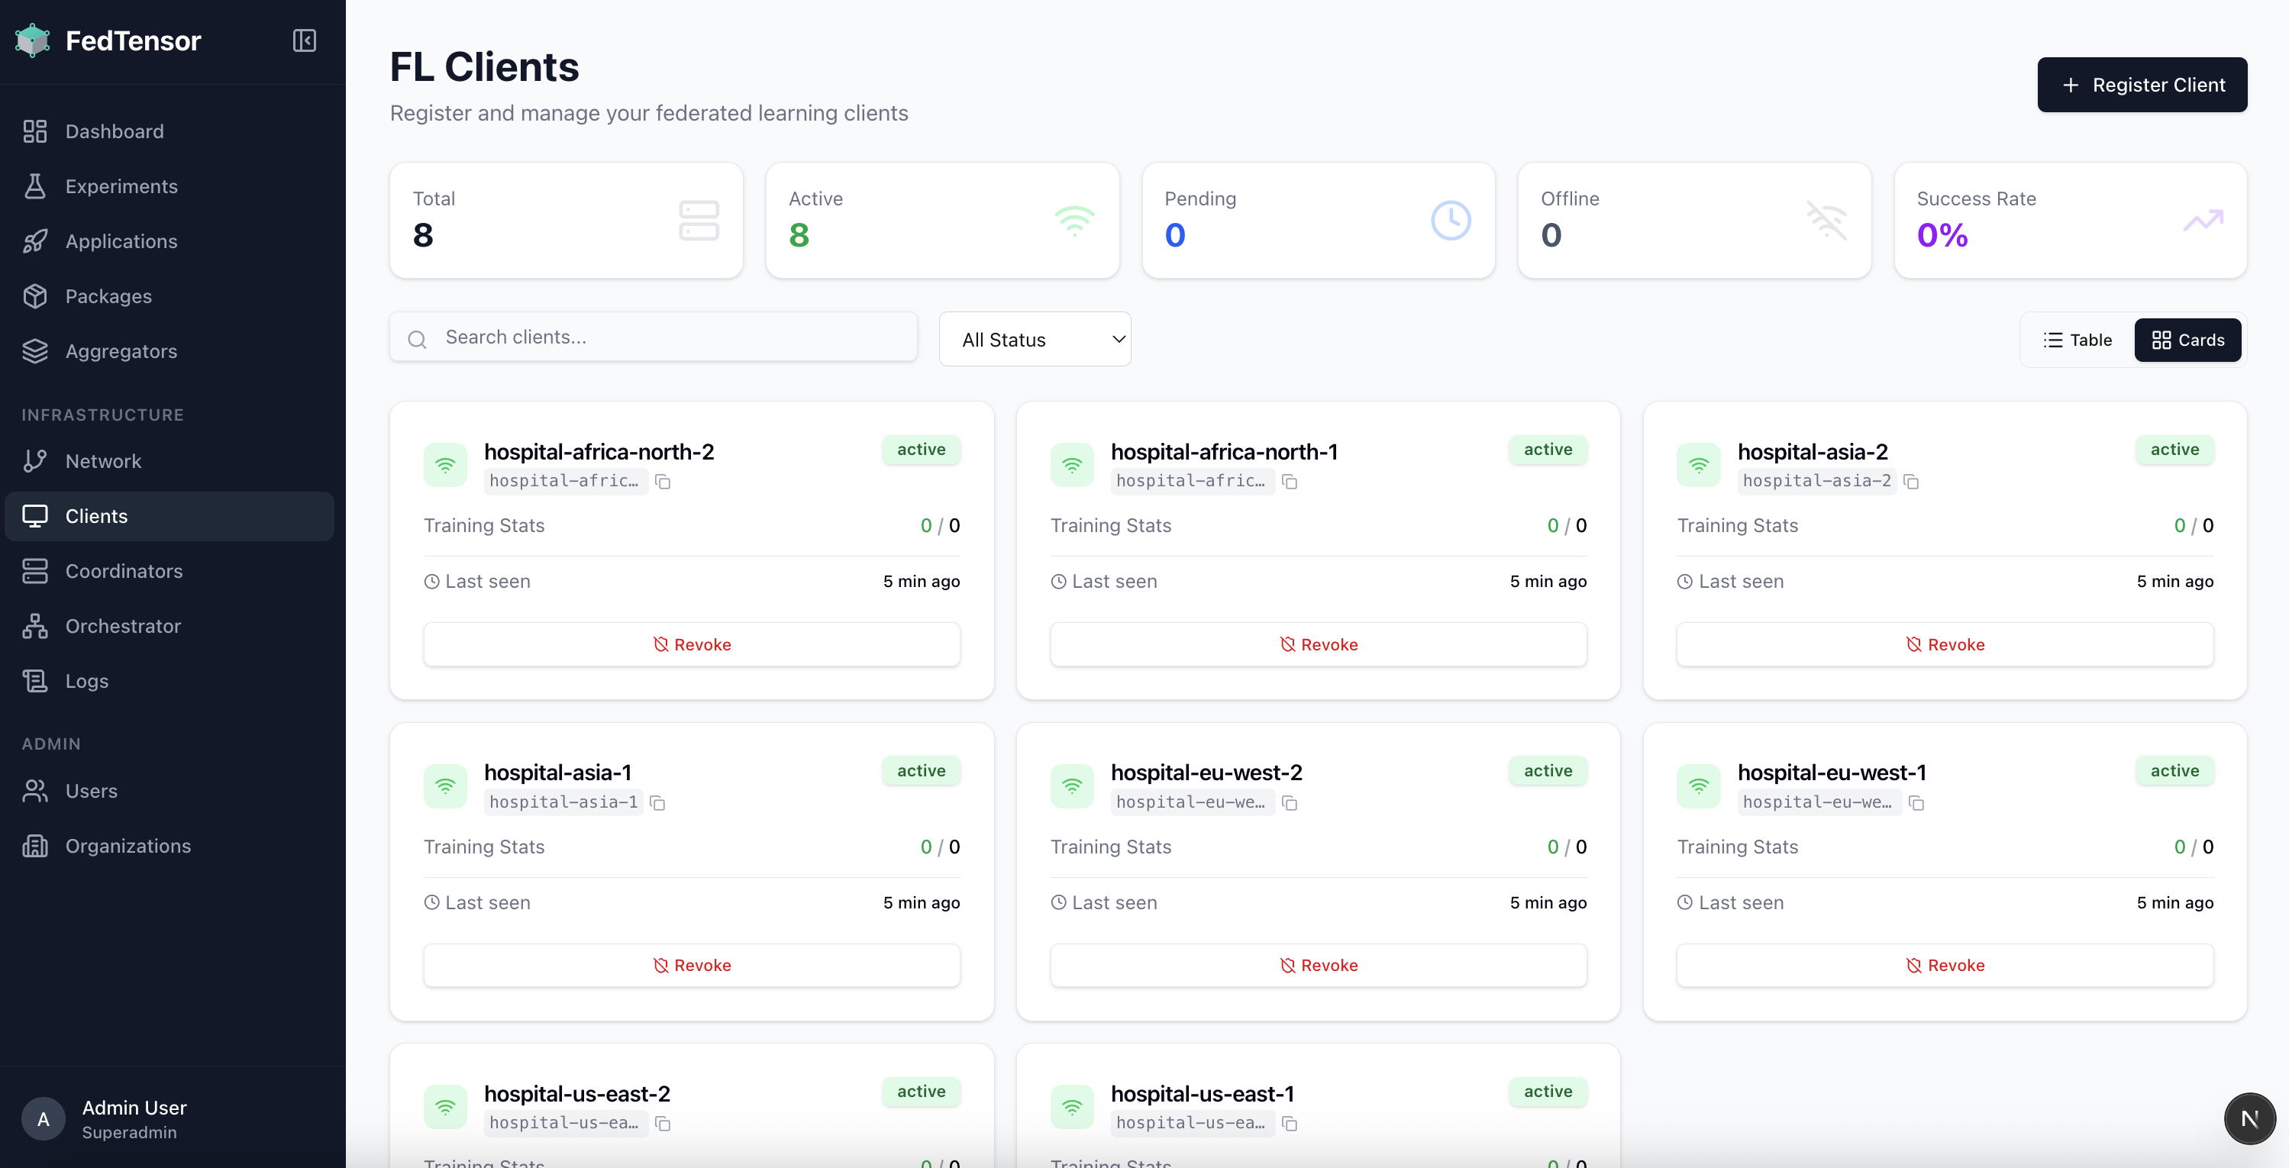Revoke hospital-eu-west-2 client
Viewport: 2289px width, 1168px height.
(1318, 966)
